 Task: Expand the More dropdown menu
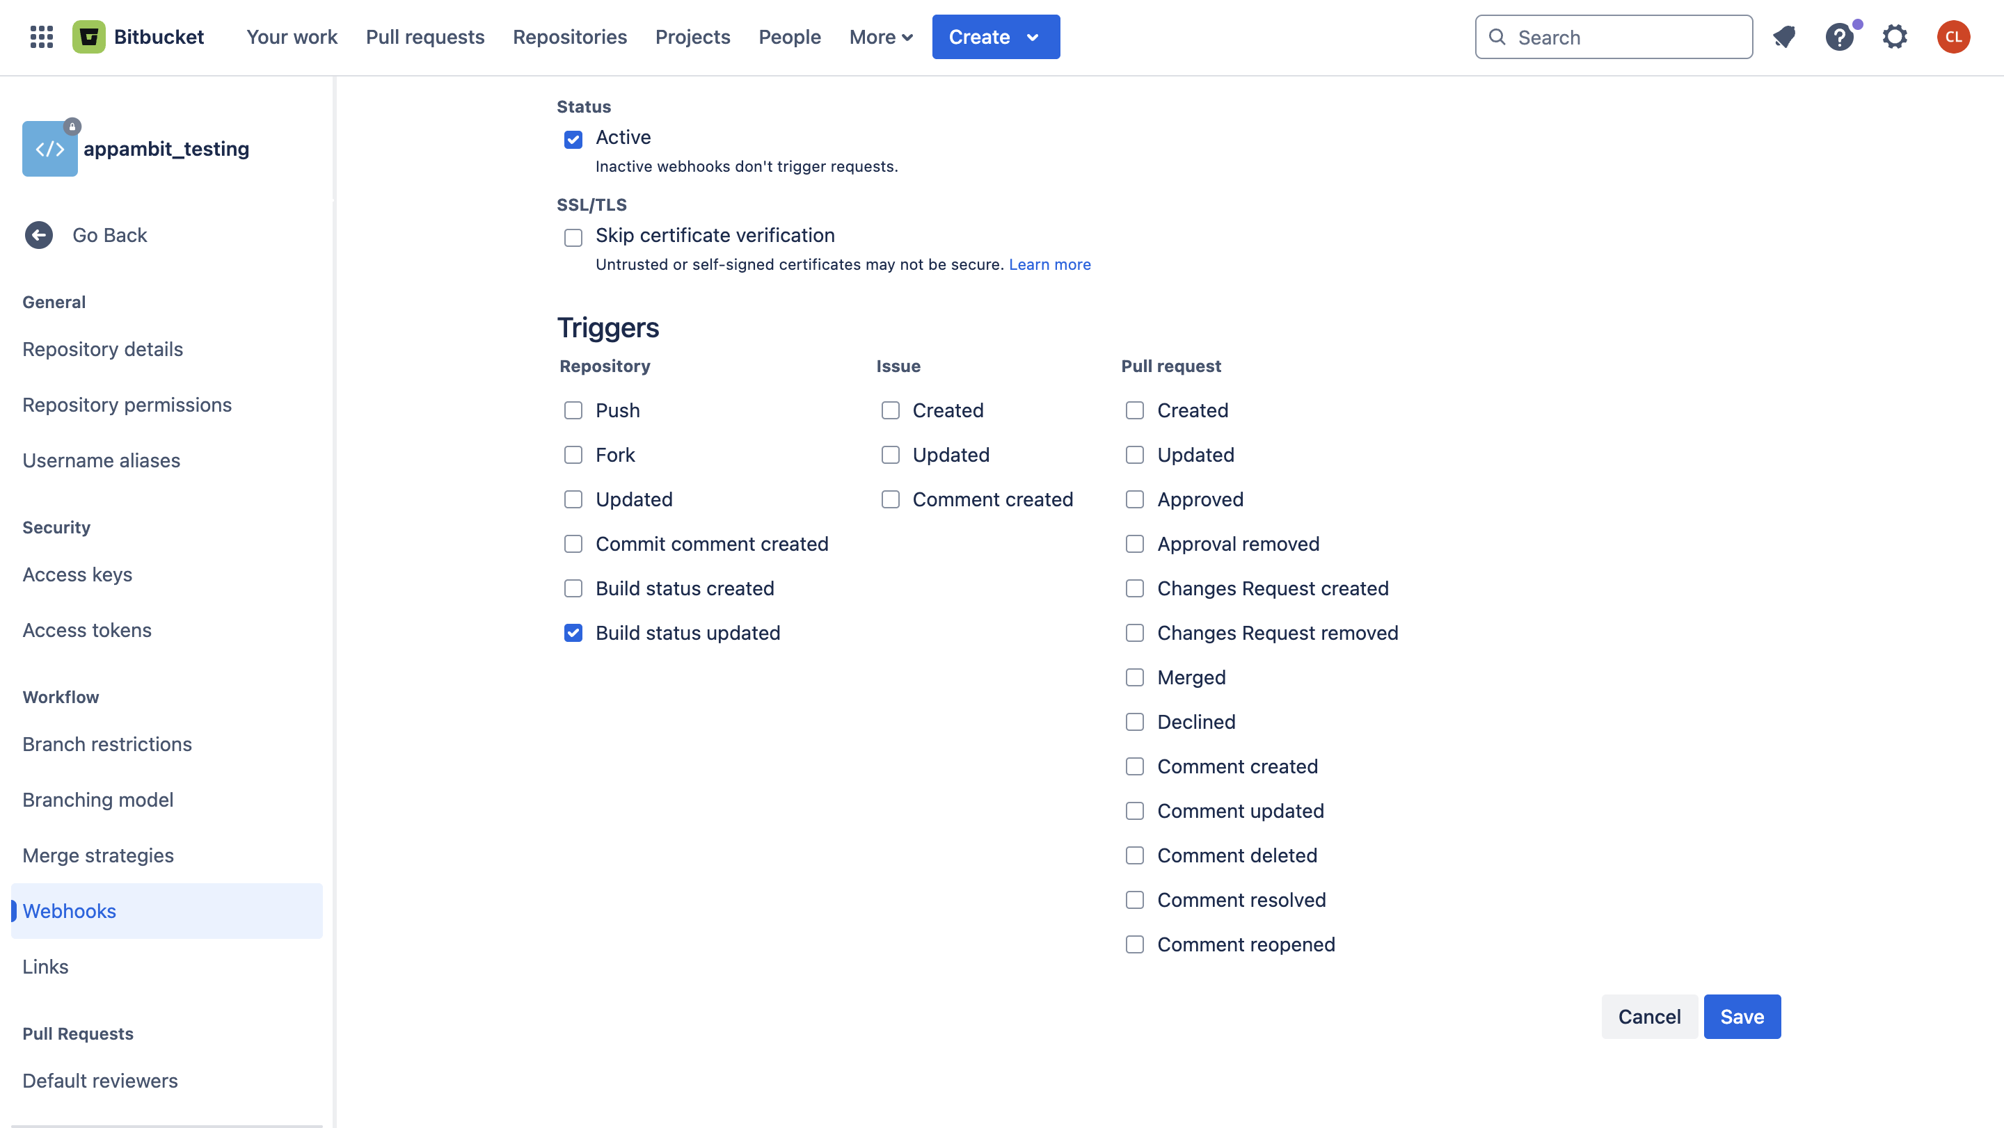click(881, 37)
